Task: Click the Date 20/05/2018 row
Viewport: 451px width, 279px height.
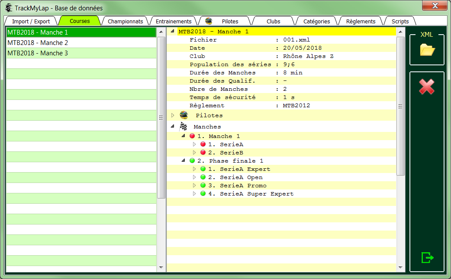Action: click(281, 48)
